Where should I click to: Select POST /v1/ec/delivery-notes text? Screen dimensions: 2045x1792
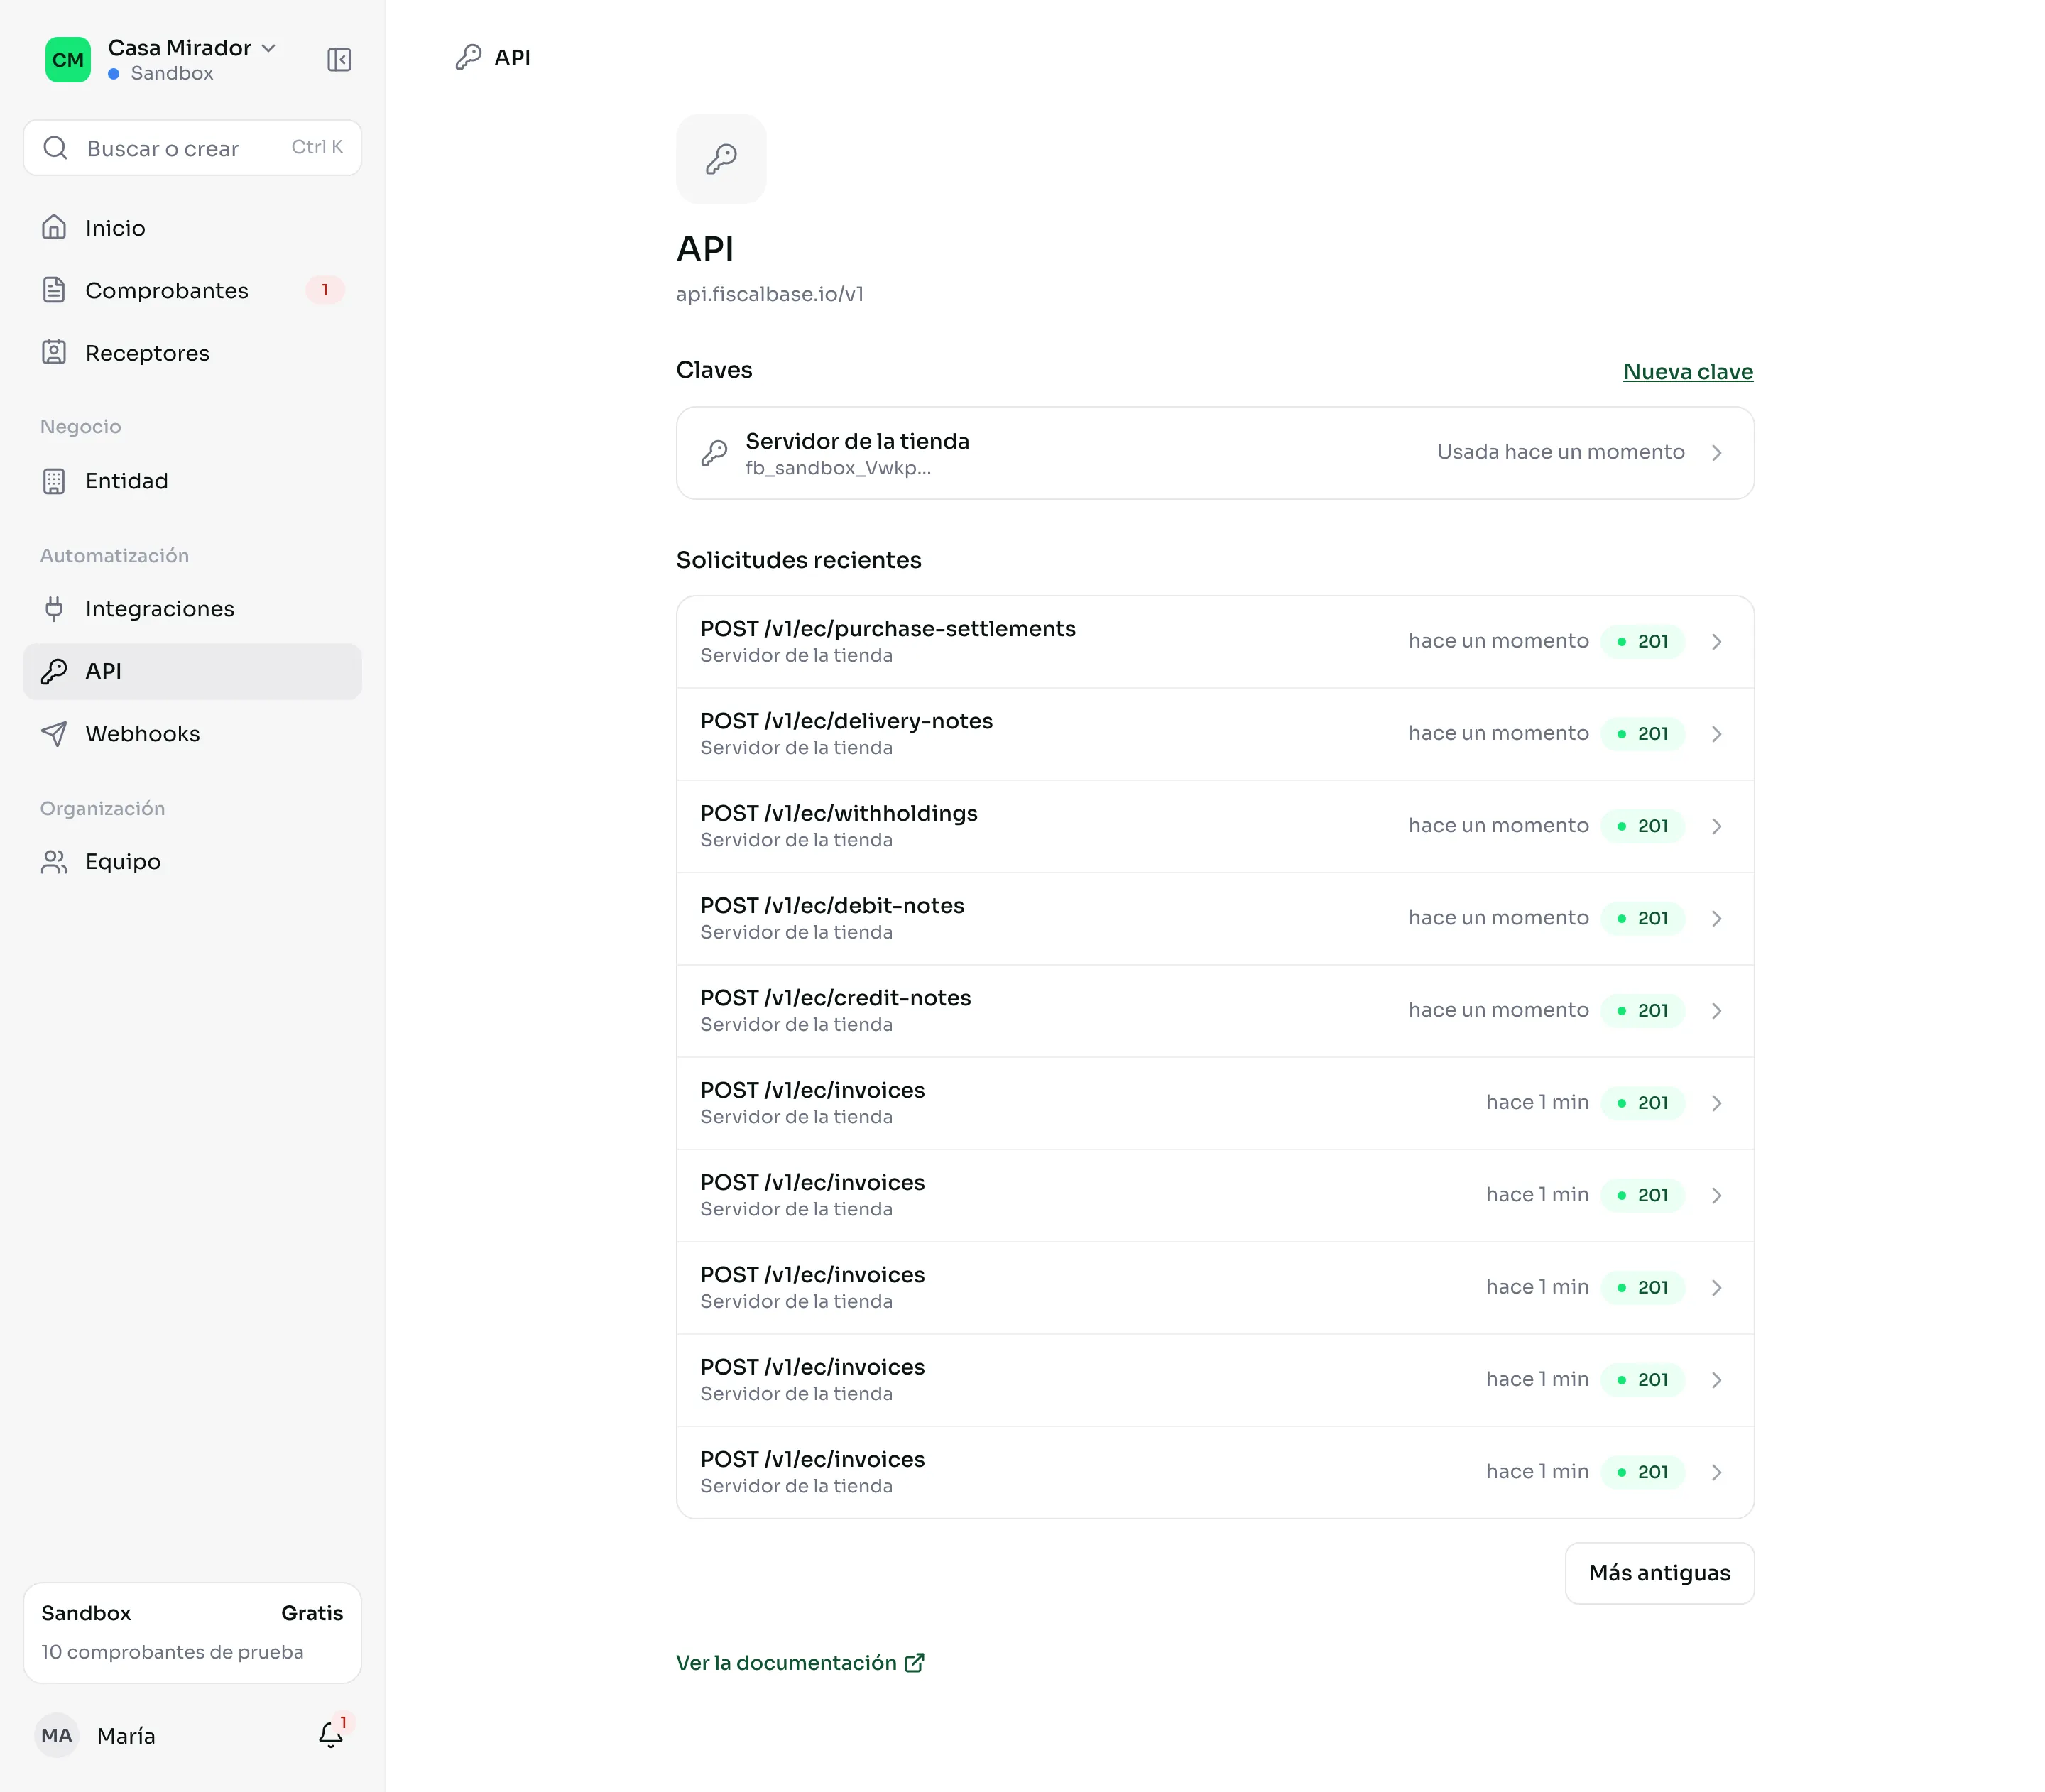click(x=846, y=721)
